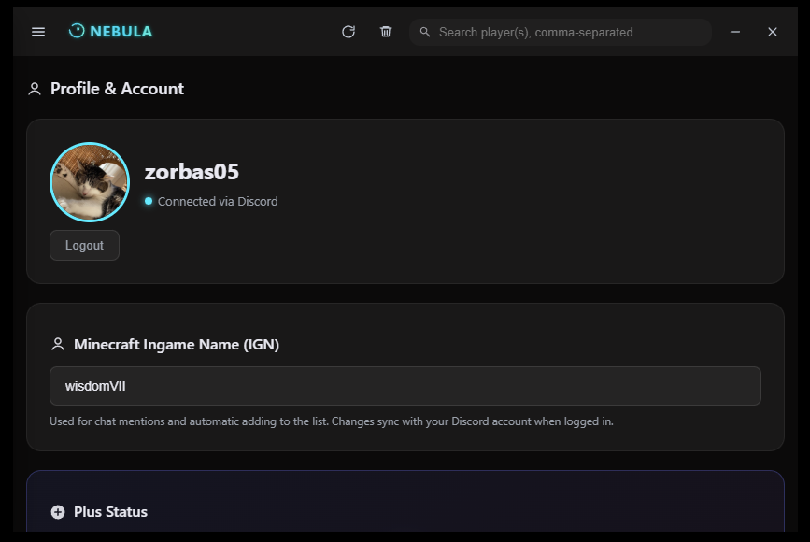Select the zorbas05 username text
Viewport: 810px width, 542px height.
192,172
